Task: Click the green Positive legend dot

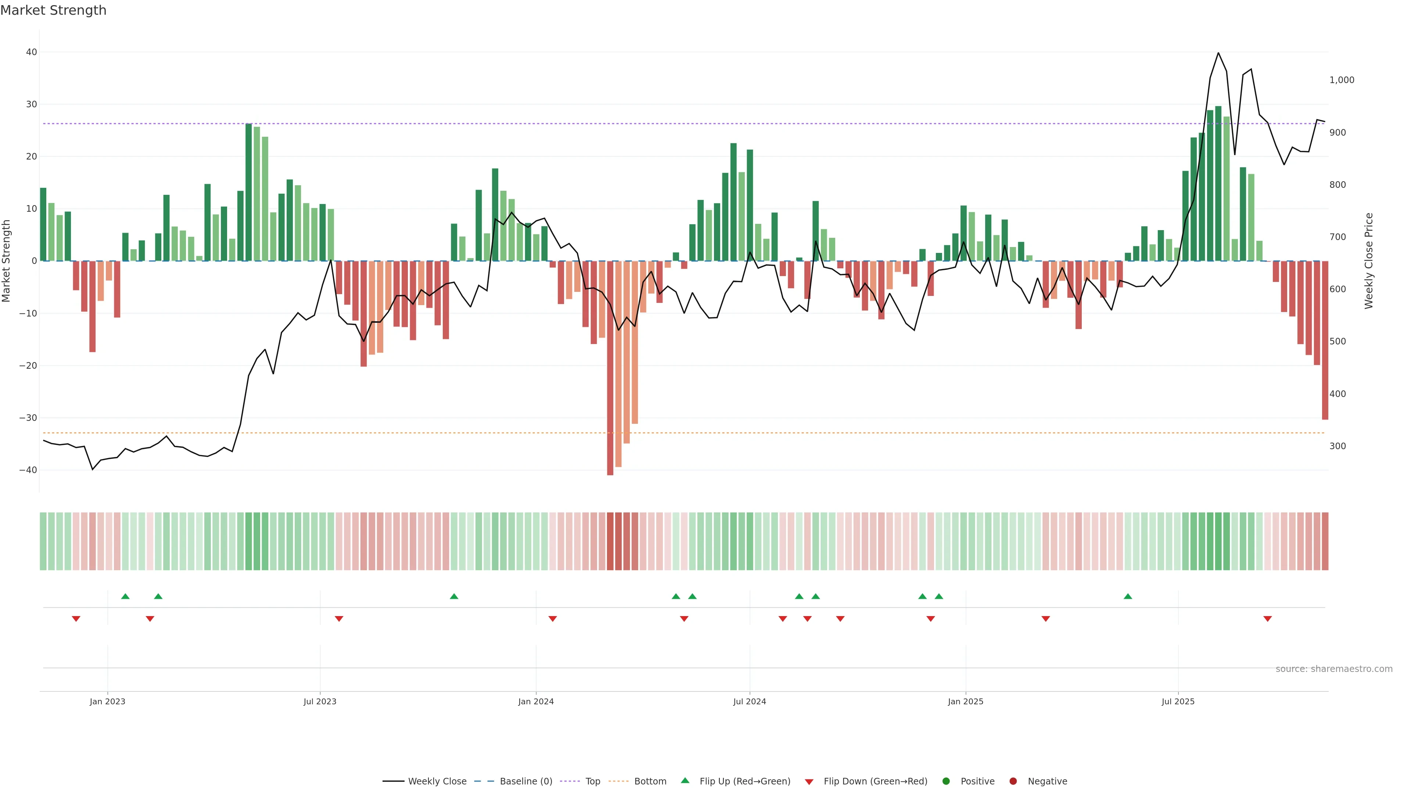Action: pos(946,782)
